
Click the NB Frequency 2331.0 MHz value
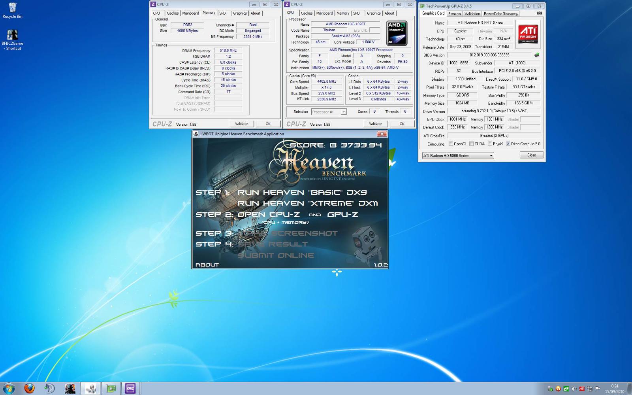253,36
